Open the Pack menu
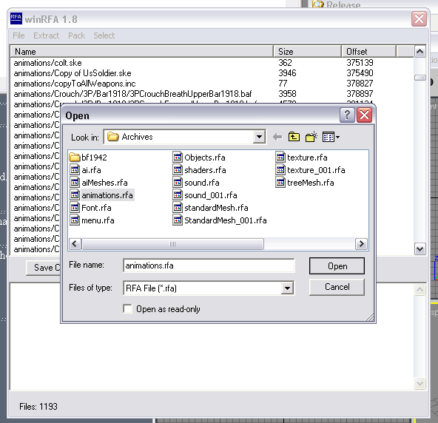This screenshot has height=423, width=438. click(x=76, y=35)
